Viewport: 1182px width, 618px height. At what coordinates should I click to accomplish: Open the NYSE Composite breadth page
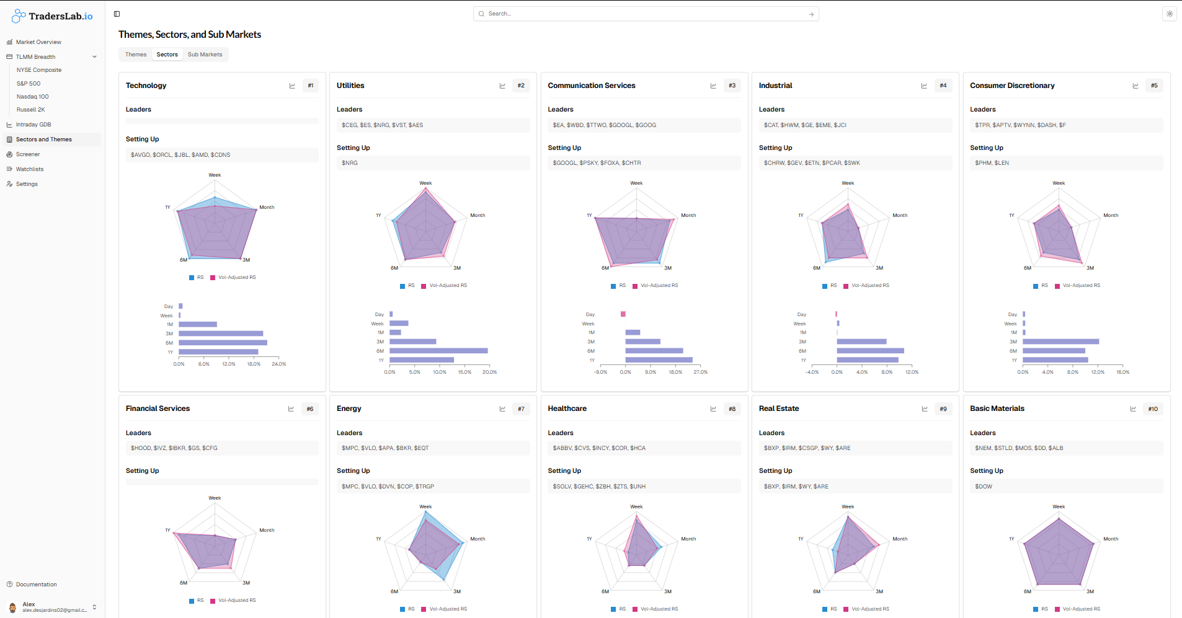point(39,70)
